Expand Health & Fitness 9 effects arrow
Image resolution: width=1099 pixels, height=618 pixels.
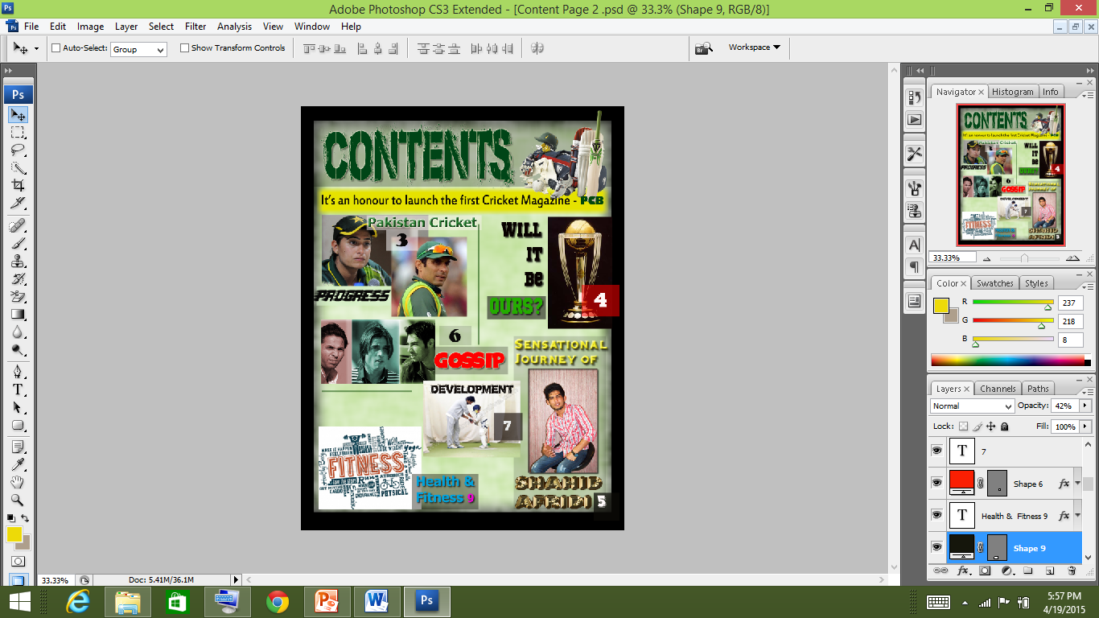1078,516
